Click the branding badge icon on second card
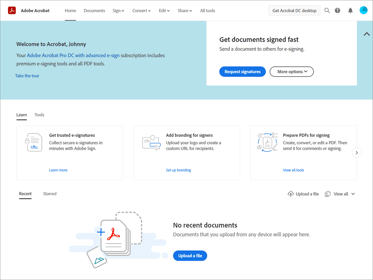This screenshot has height=280, width=373. pyautogui.click(x=151, y=142)
